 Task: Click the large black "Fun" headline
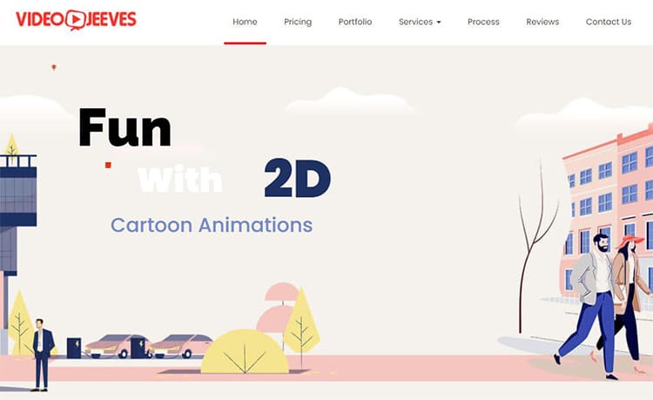pyautogui.click(x=125, y=128)
